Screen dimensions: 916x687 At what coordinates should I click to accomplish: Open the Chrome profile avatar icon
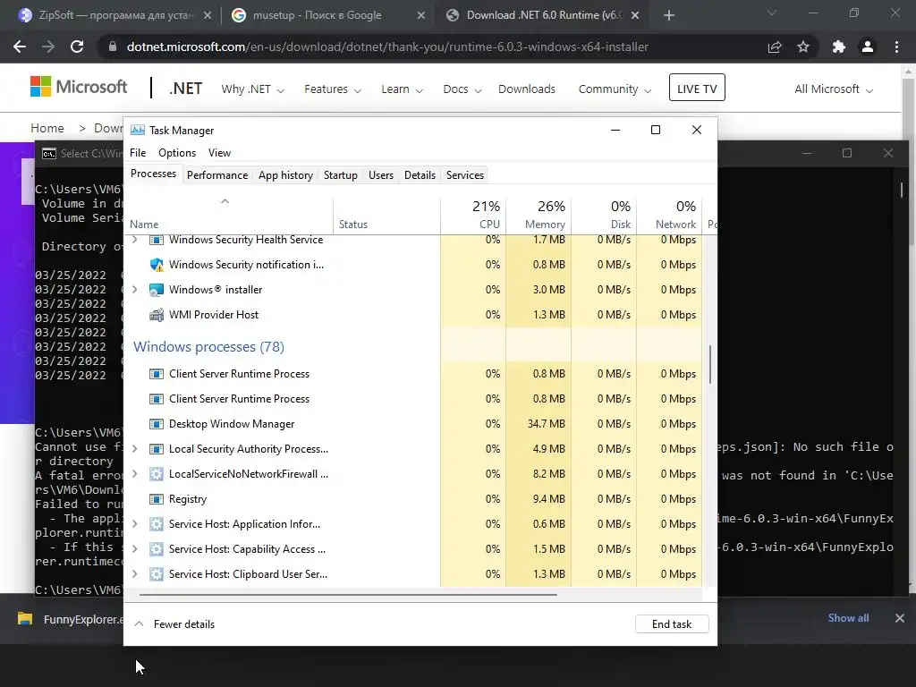(x=868, y=47)
